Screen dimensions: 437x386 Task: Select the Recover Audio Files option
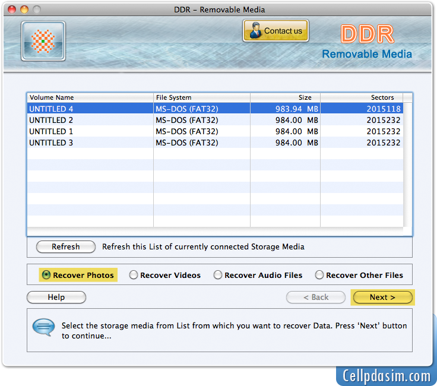click(258, 275)
